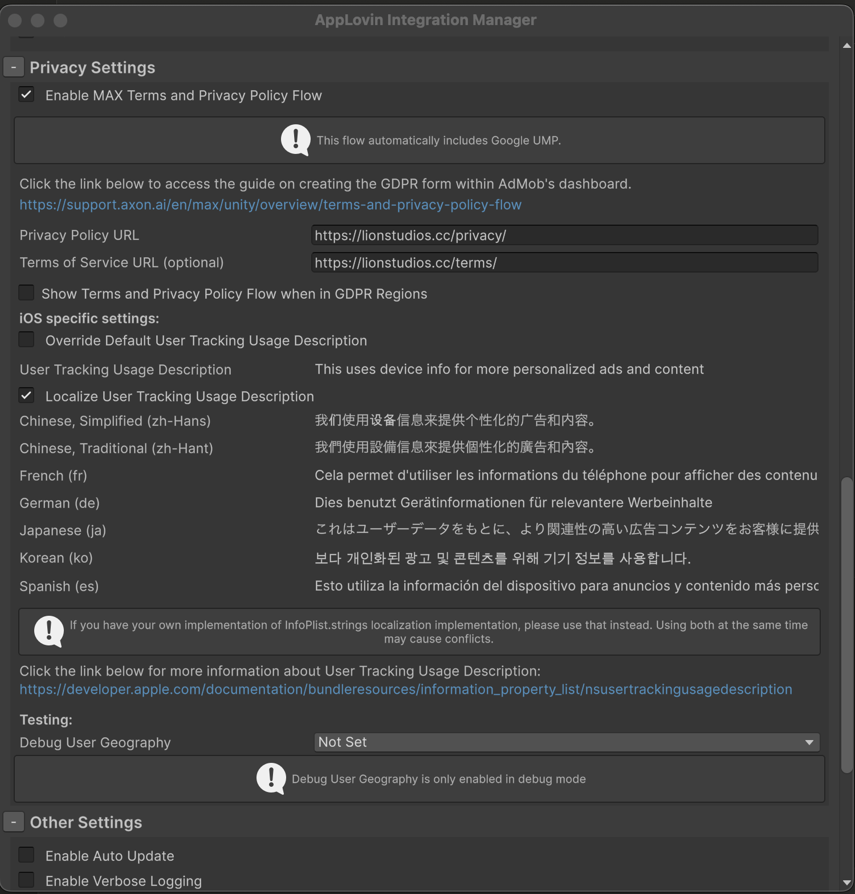Enable Auto Update checkbox
Image resolution: width=855 pixels, height=894 pixels.
27,855
